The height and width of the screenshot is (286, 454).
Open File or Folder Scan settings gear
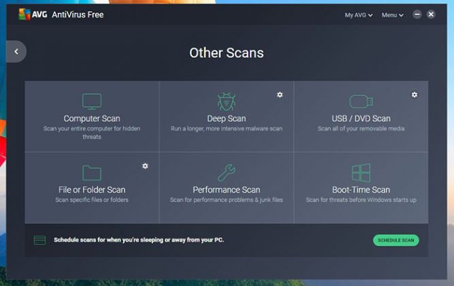(145, 165)
